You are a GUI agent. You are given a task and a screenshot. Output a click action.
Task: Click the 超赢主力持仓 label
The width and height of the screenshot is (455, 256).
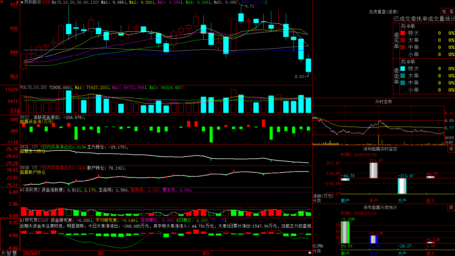tap(33, 151)
